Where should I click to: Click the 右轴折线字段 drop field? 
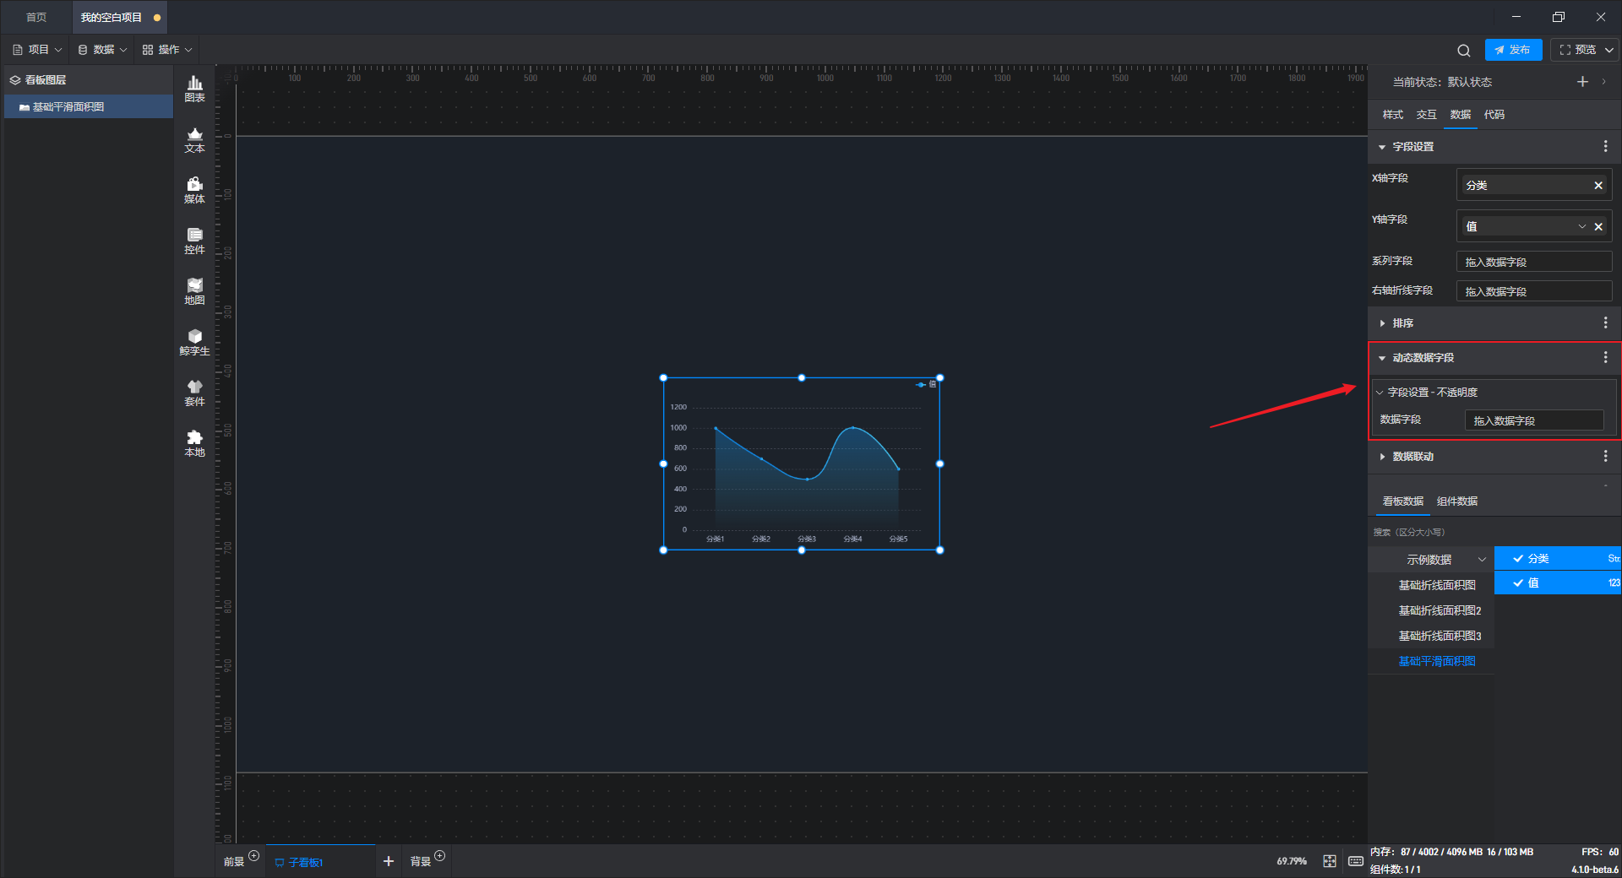pyautogui.click(x=1534, y=292)
